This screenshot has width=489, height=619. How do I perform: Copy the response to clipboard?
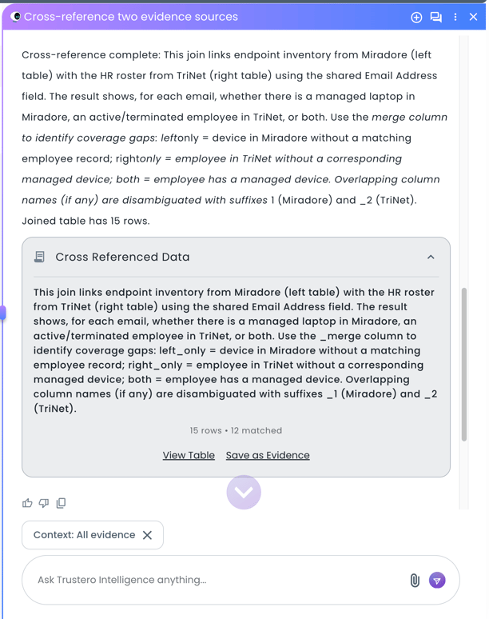(61, 503)
